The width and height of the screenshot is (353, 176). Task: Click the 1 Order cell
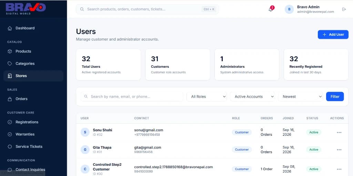pos(266,169)
